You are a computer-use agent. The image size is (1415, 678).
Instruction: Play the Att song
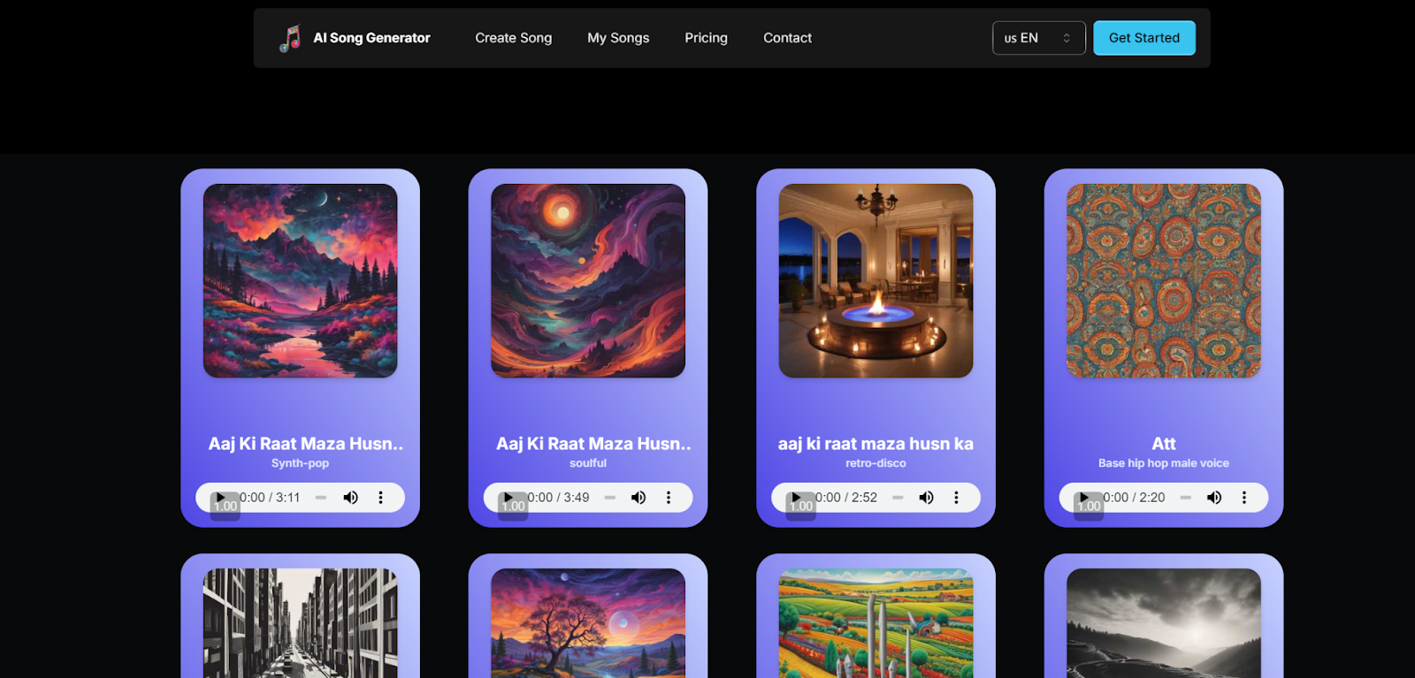point(1084,498)
